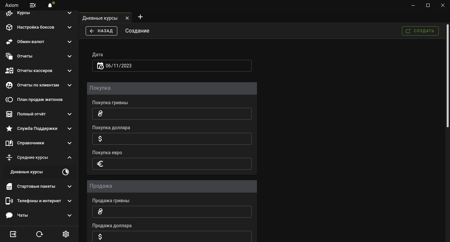Collapse the Средние курсы chevron

pyautogui.click(x=70, y=157)
